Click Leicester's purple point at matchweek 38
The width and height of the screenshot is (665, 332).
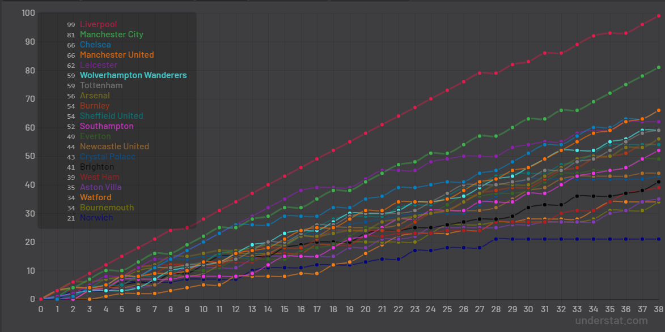click(x=659, y=122)
